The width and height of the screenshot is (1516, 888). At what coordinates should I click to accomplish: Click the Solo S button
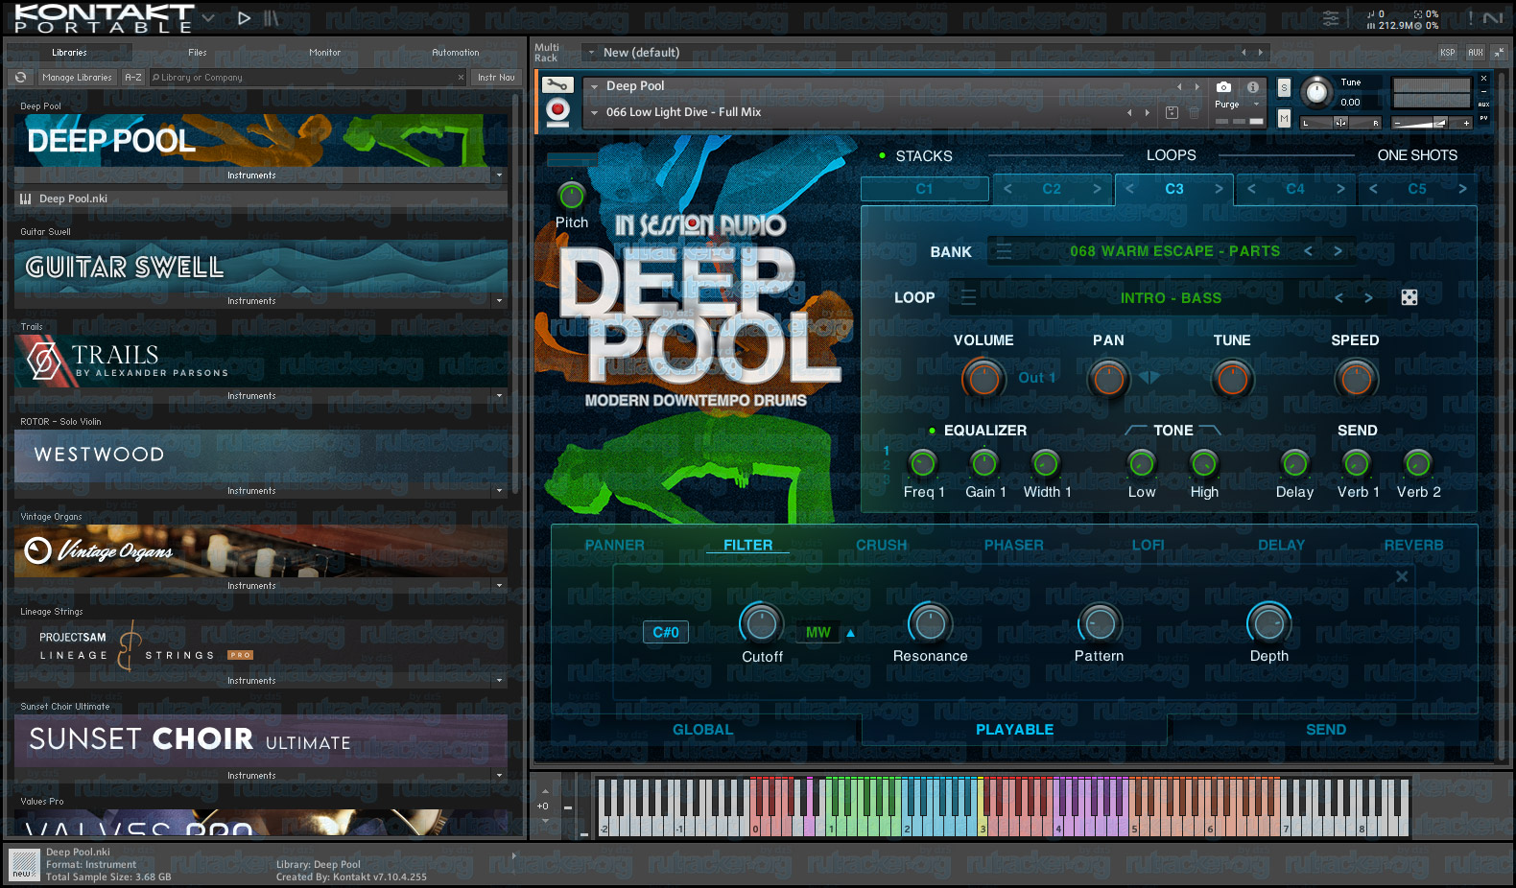[x=1285, y=88]
